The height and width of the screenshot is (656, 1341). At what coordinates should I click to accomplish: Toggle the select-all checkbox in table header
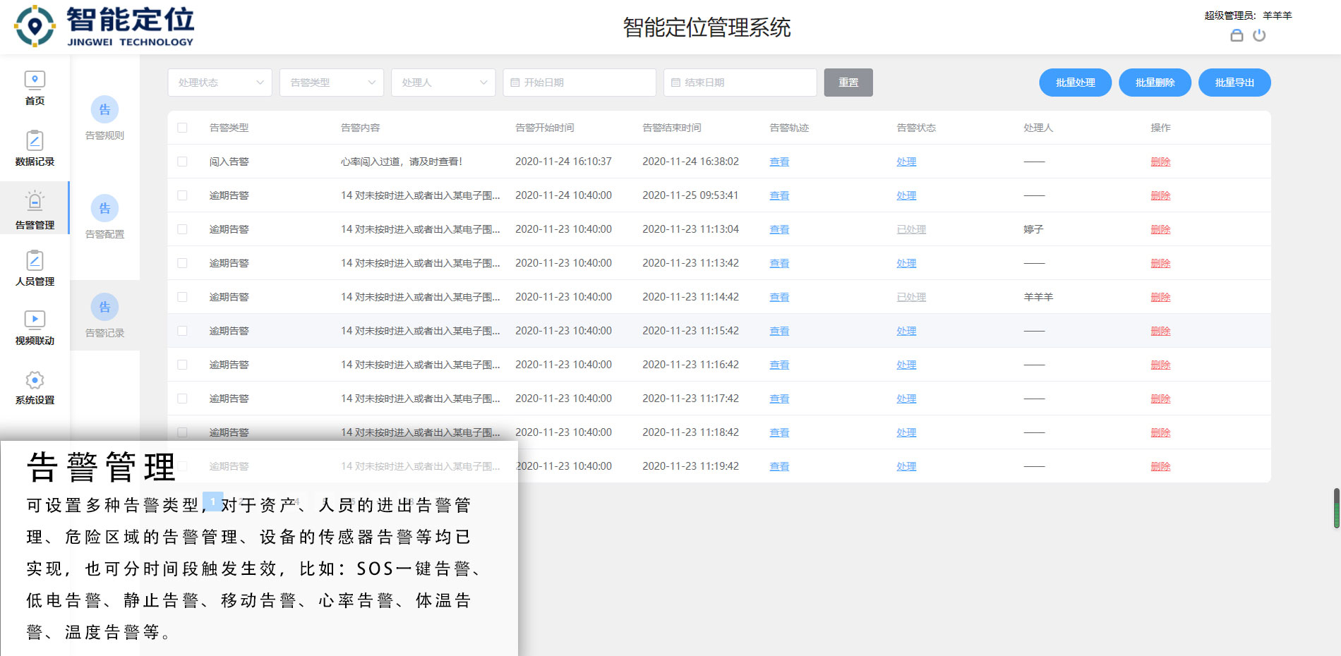(182, 128)
